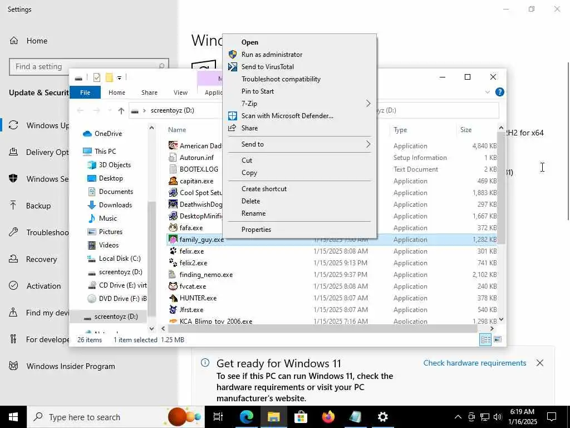This screenshot has height=428, width=570.
Task: Choose Copy from the context menu
Action: [x=299, y=173]
